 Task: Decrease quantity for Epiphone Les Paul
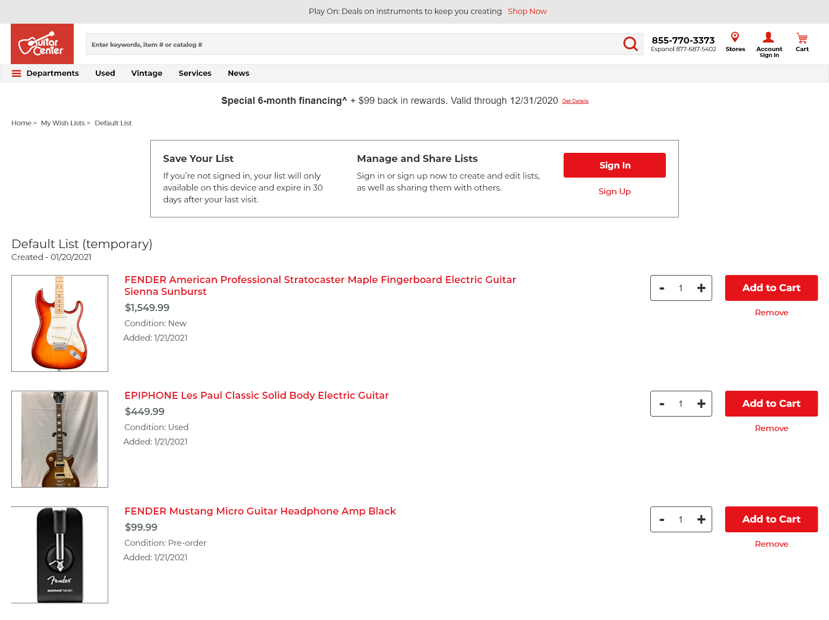662,404
